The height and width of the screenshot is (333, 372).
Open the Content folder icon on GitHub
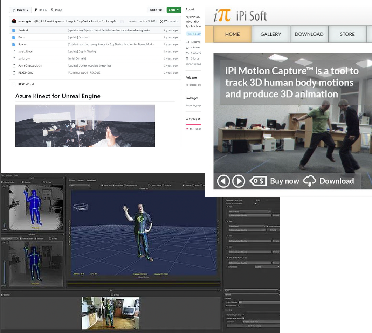pos(14,30)
